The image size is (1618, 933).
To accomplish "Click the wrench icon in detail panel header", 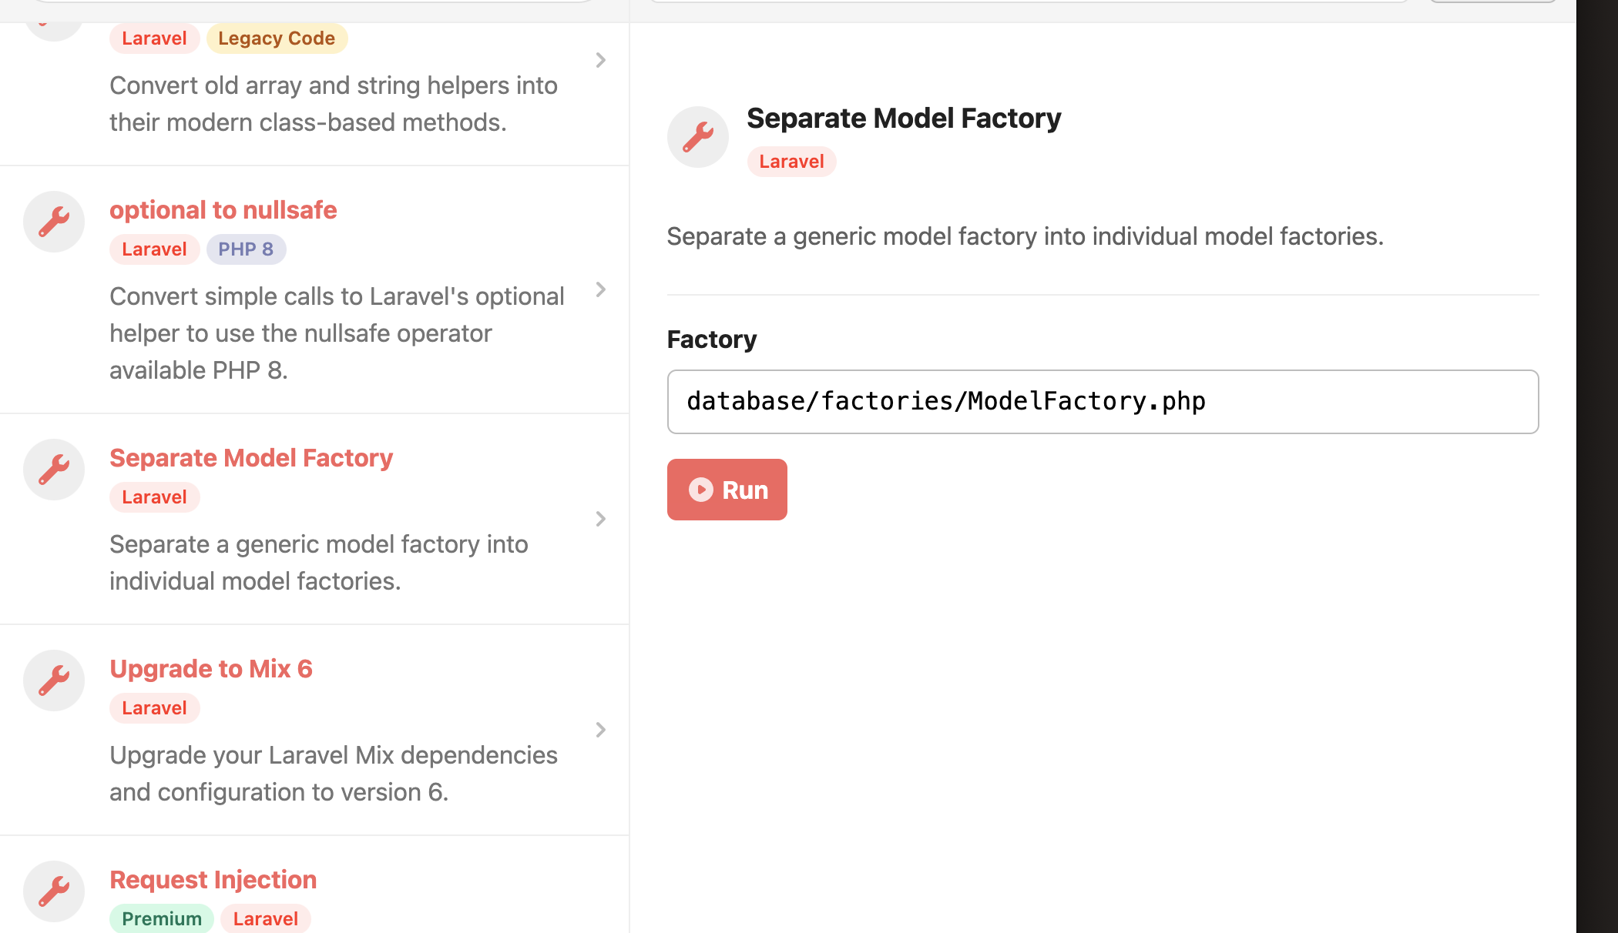I will (698, 137).
